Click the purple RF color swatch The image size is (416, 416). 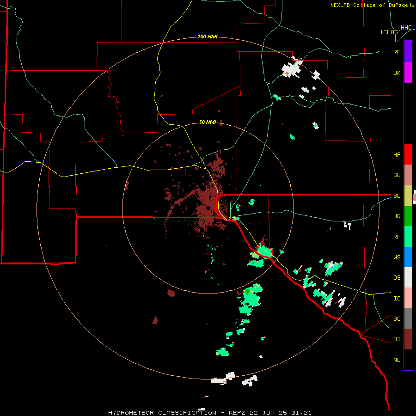pos(408,52)
